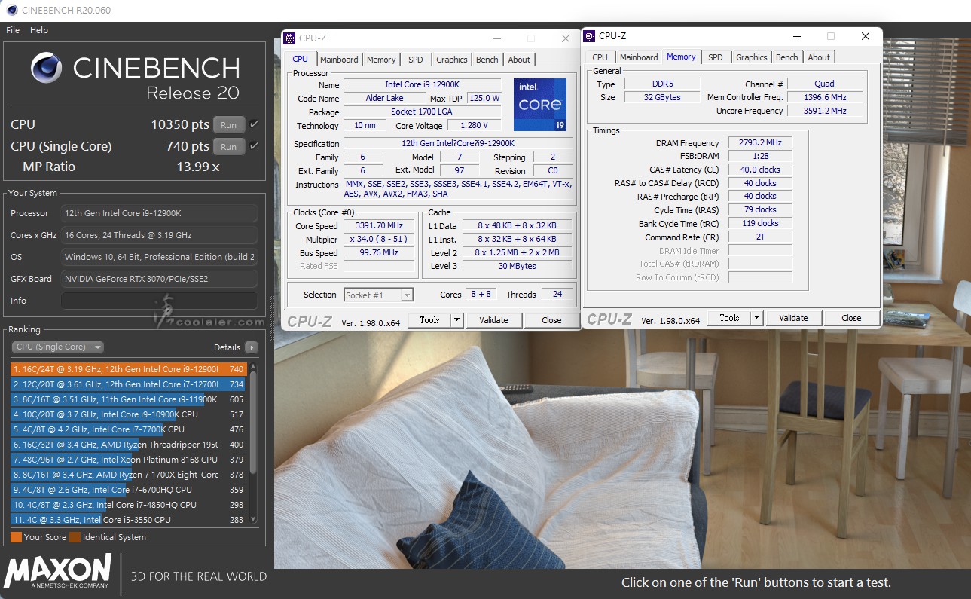
Task: Expand the ranking Details arrow button
Action: pos(251,347)
